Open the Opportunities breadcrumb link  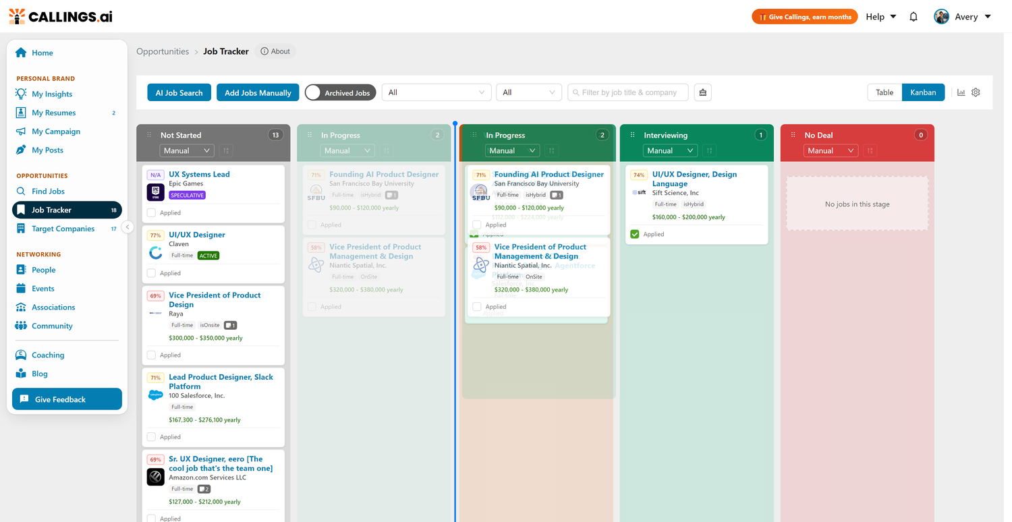click(163, 51)
